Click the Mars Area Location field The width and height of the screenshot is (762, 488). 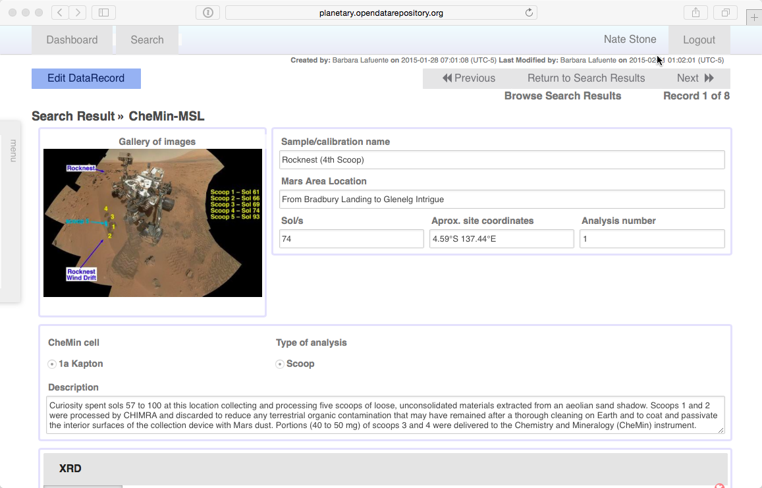502,200
